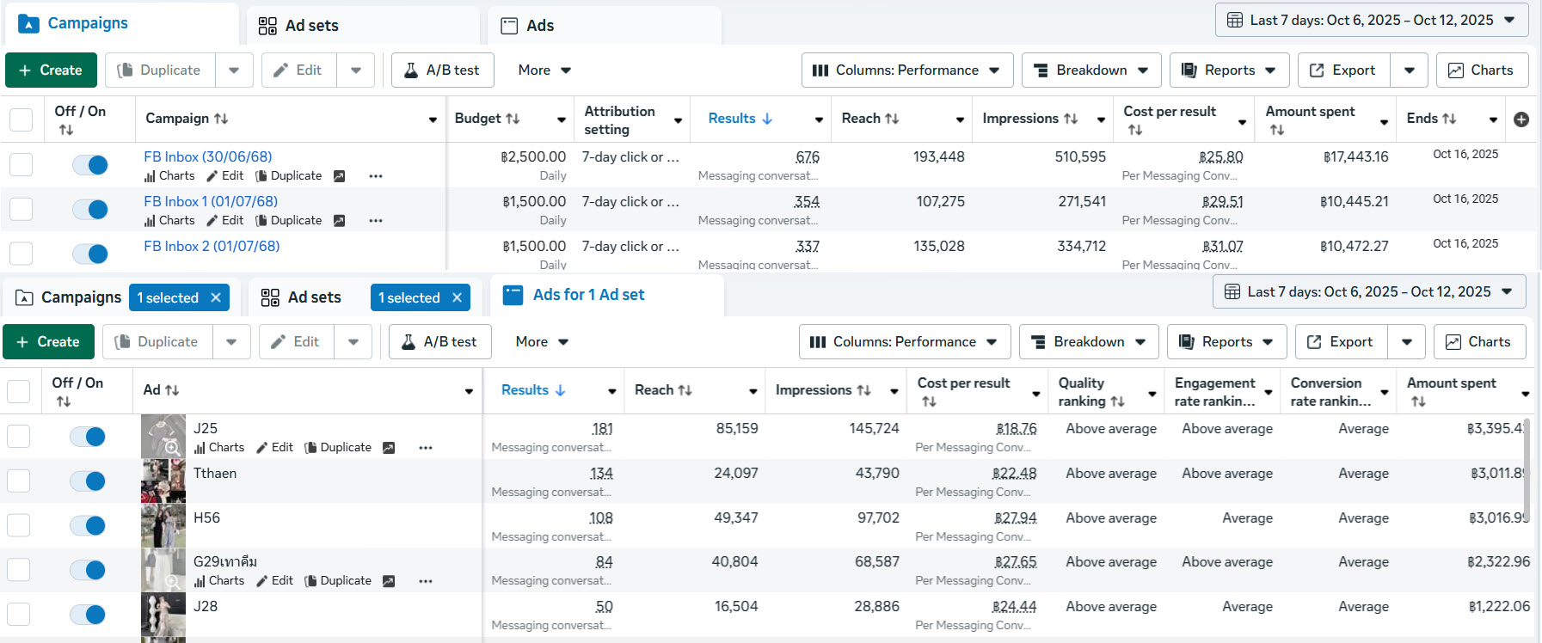Turn off the FB Inbox (30/06/68) campaign
Image resolution: width=1542 pixels, height=643 pixels.
(x=90, y=165)
